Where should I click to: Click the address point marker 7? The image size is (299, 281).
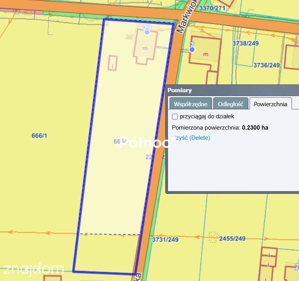click(192, 49)
